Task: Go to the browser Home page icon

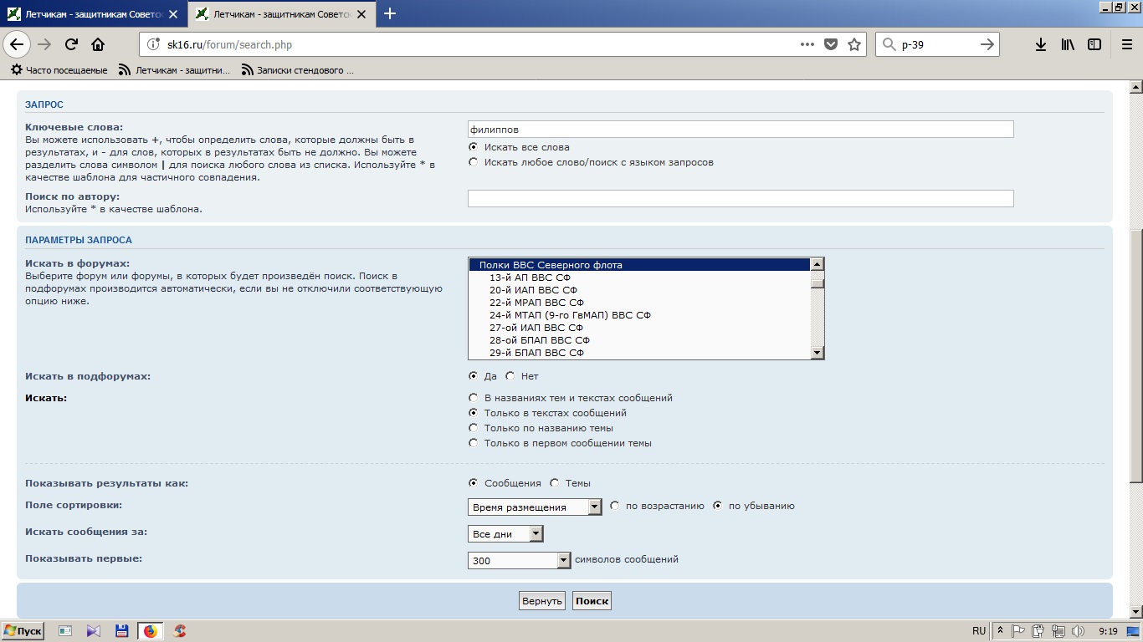Action: [98, 44]
